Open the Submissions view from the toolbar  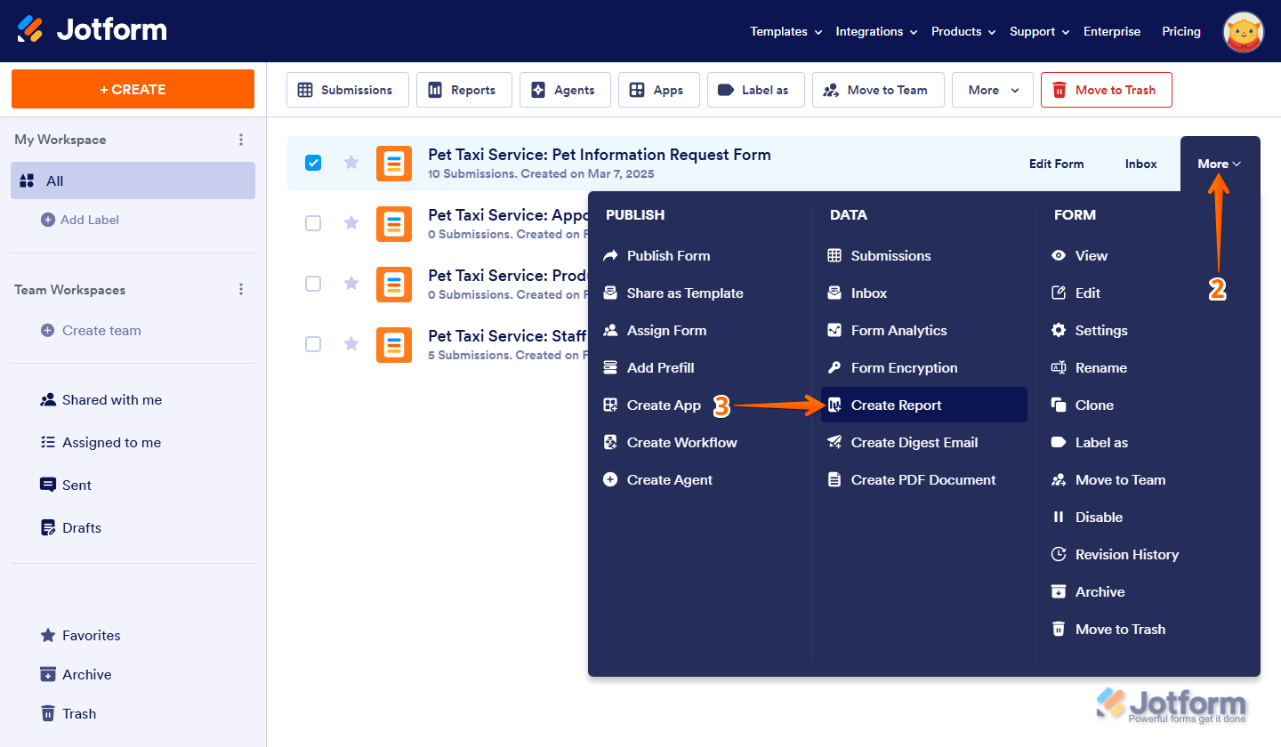pos(347,89)
